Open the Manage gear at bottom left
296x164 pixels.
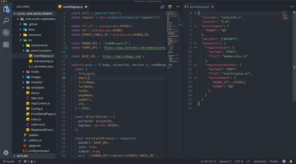[6, 152]
